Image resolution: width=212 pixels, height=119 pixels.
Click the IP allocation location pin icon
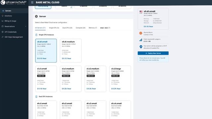click(x=141, y=47)
